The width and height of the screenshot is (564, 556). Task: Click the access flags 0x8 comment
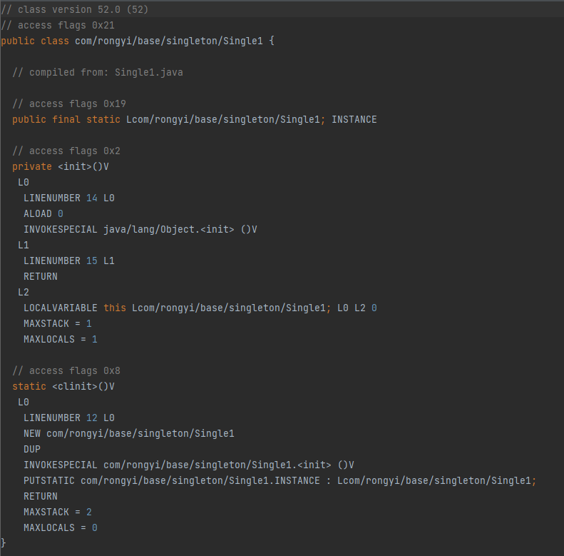(66, 370)
